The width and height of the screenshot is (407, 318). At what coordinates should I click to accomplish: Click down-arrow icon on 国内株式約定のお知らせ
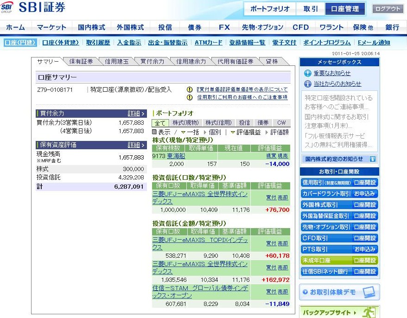coord(373,159)
